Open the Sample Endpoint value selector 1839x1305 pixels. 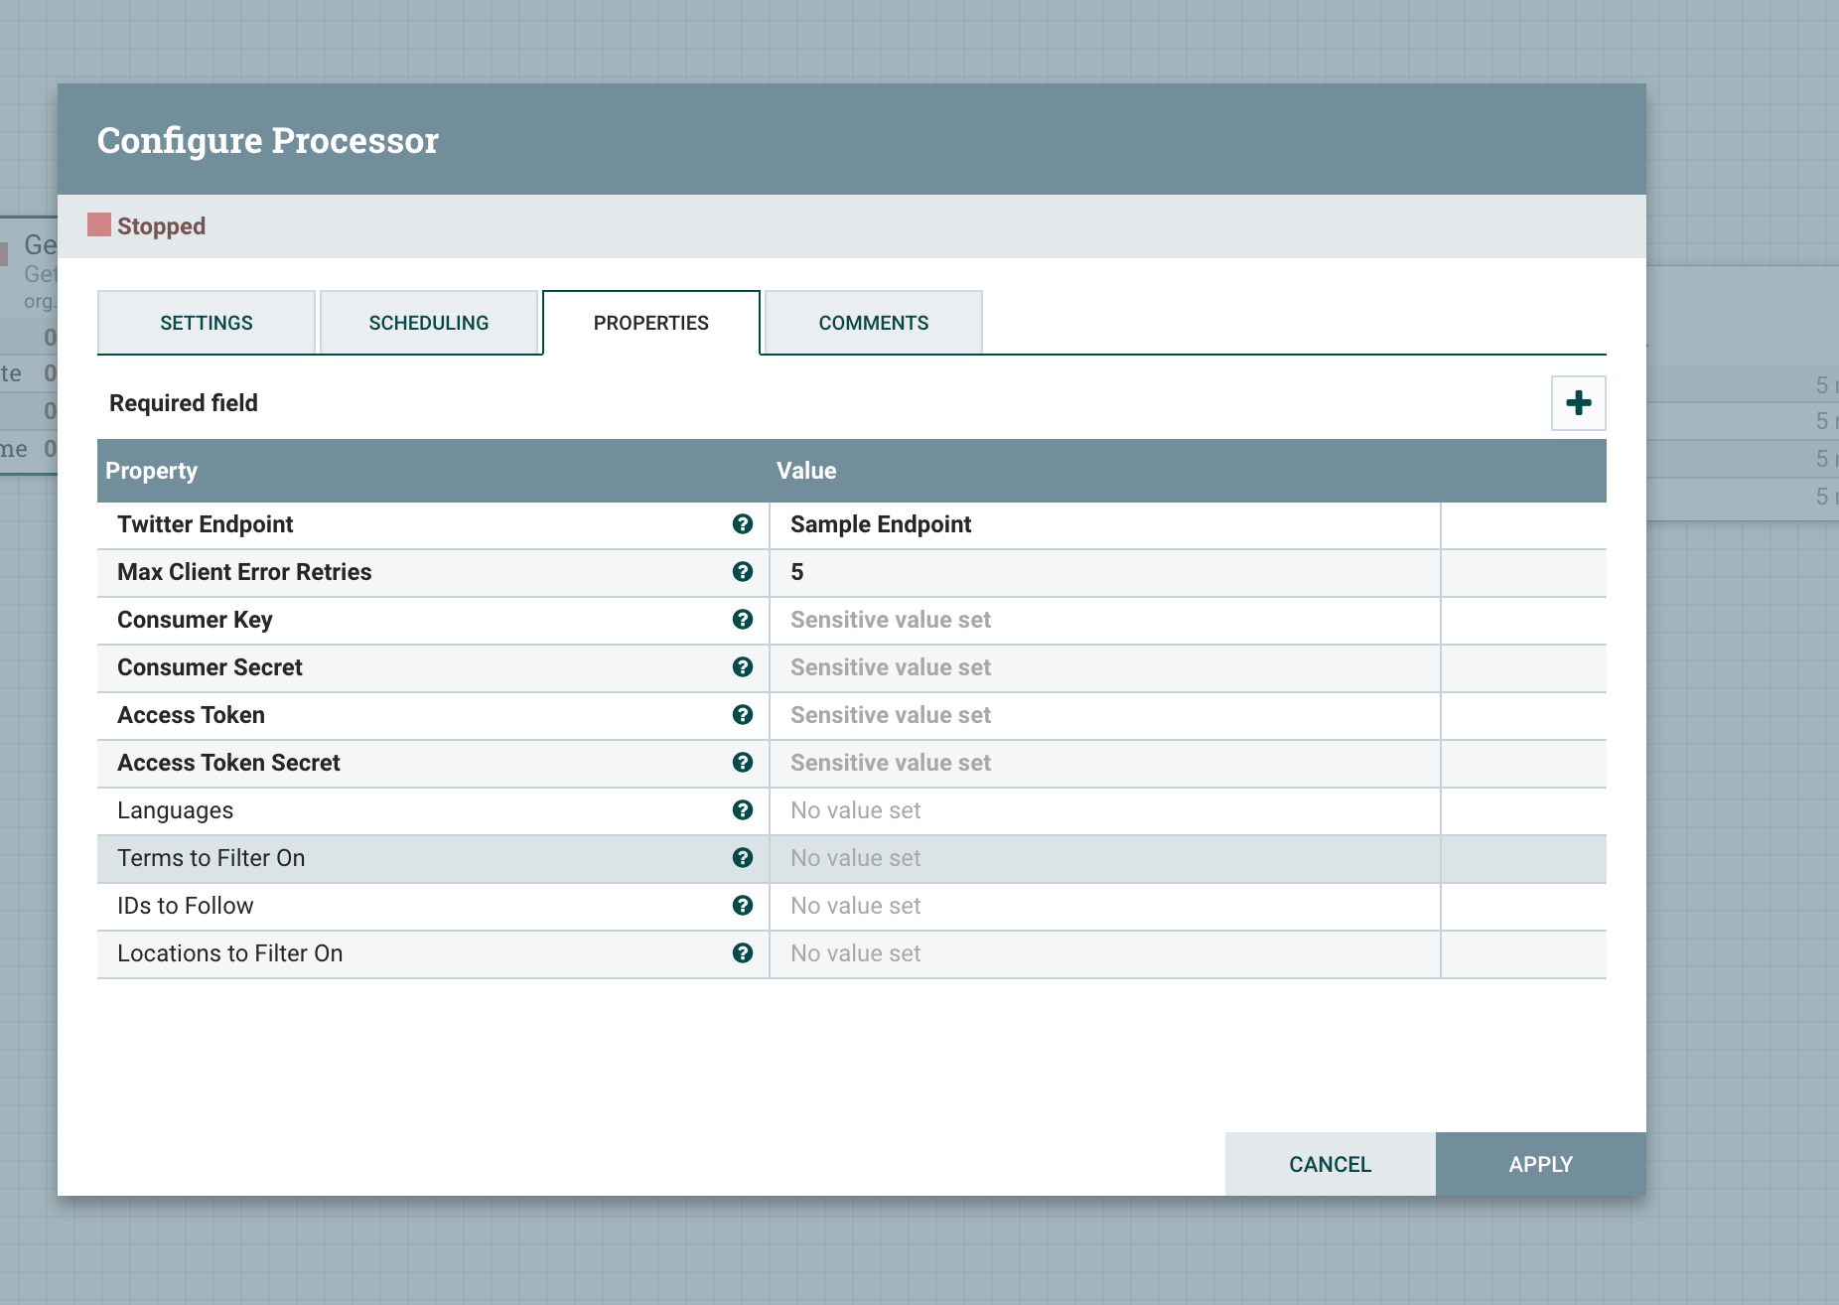(1102, 524)
